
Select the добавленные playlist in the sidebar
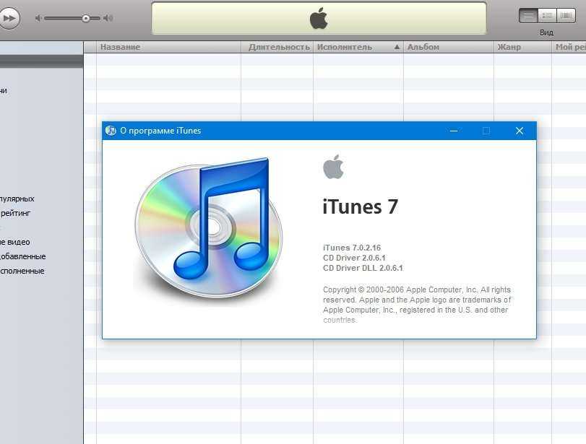[23, 256]
